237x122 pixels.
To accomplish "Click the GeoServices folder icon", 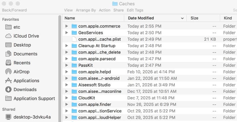I will coord(74,33).
